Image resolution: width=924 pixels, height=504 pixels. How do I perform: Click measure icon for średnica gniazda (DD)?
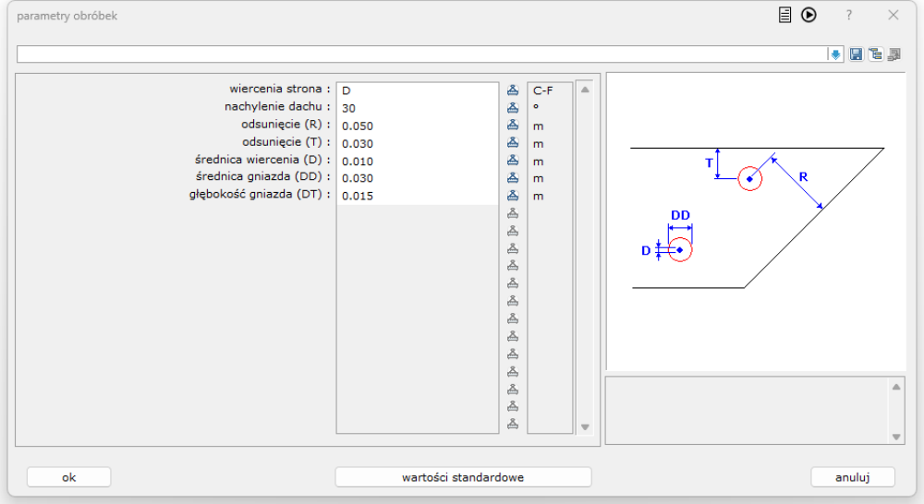point(513,178)
